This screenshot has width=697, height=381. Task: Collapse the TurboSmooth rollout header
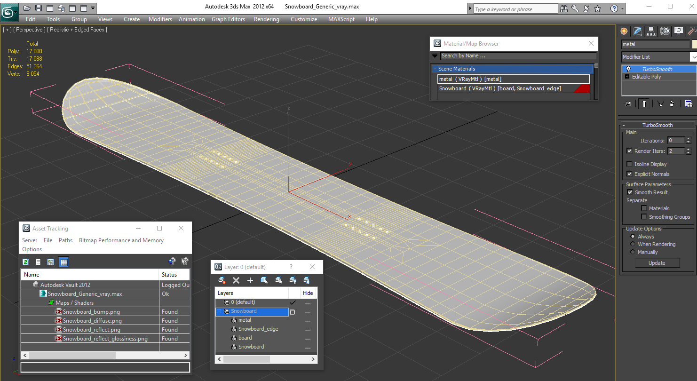[657, 125]
